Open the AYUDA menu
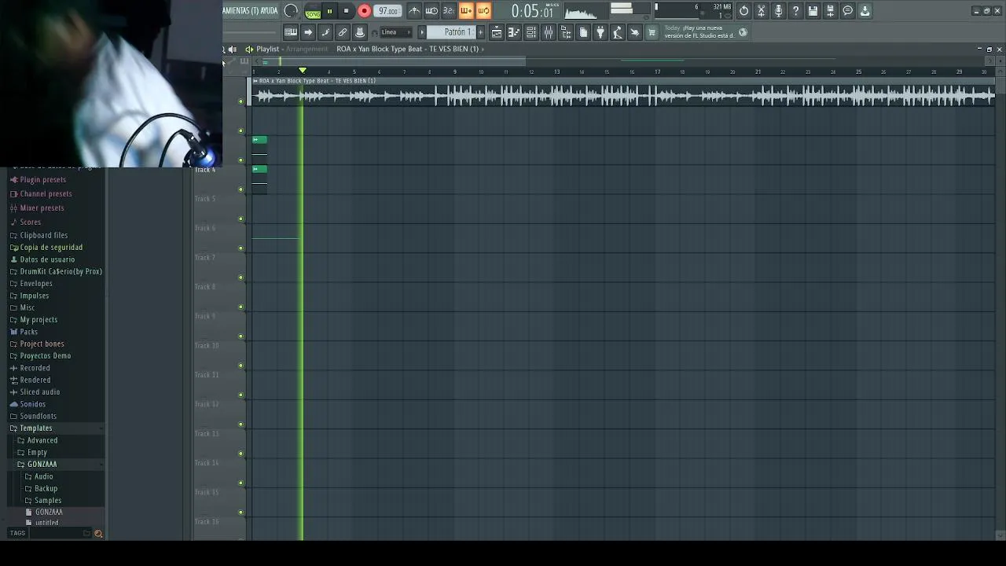This screenshot has height=566, width=1006. tap(269, 11)
